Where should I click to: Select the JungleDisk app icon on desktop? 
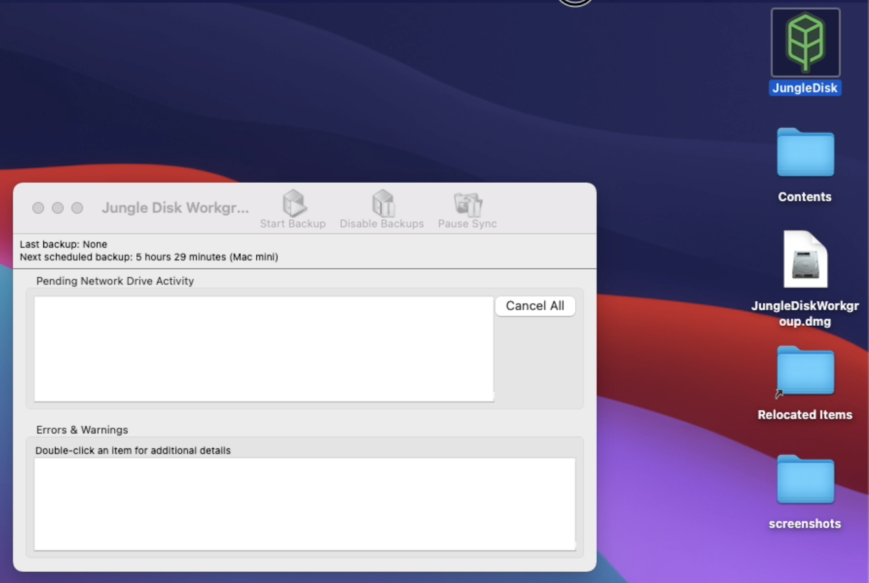click(805, 43)
